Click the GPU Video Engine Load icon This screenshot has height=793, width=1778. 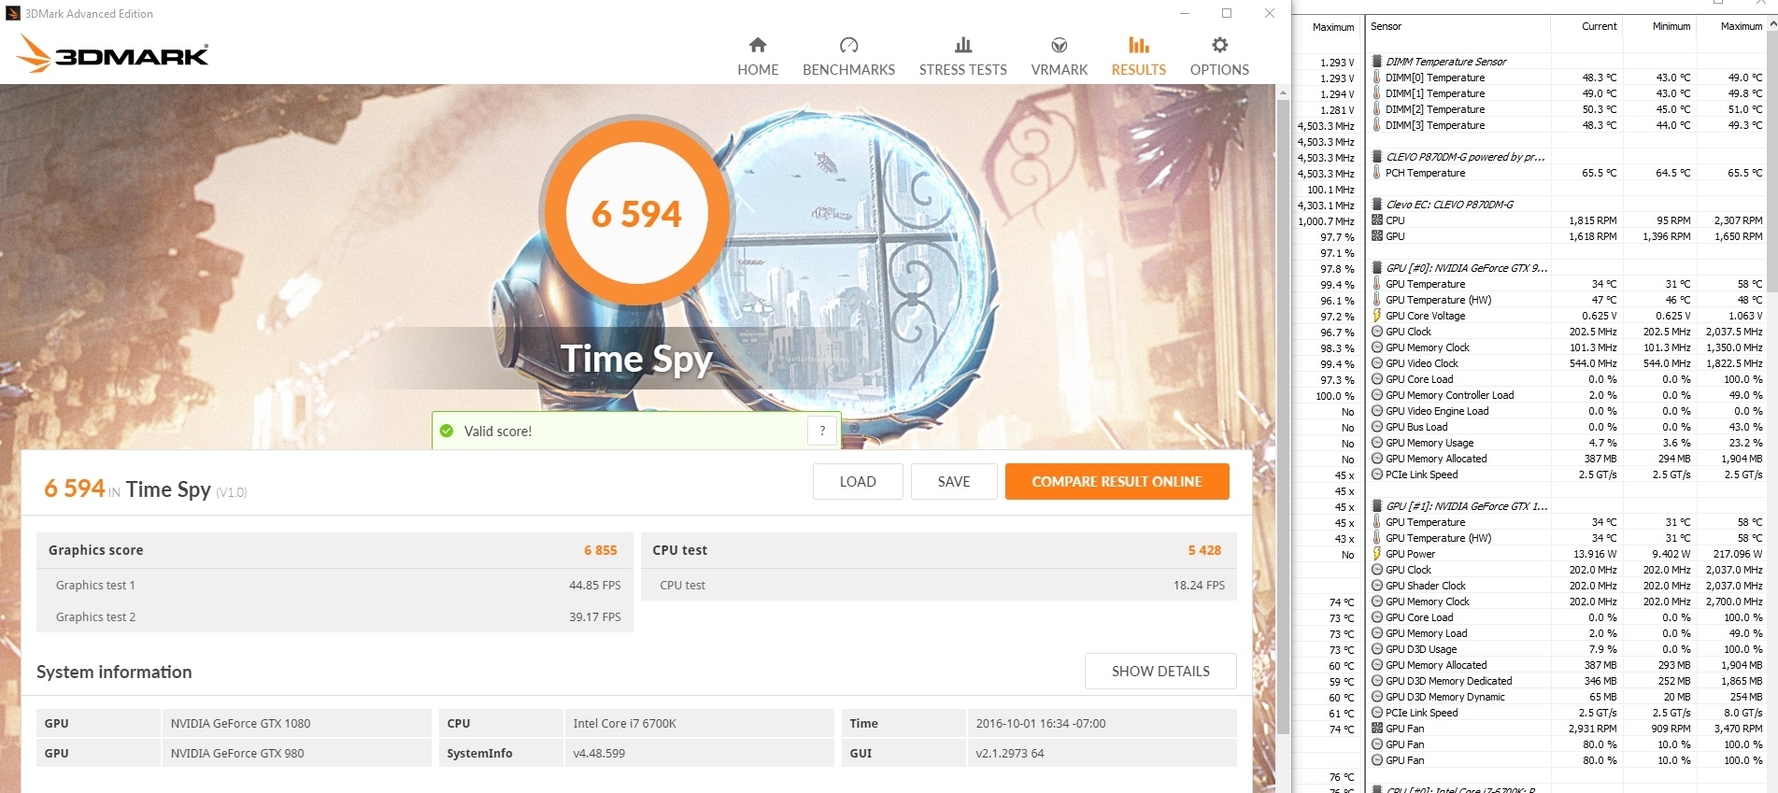[1377, 411]
